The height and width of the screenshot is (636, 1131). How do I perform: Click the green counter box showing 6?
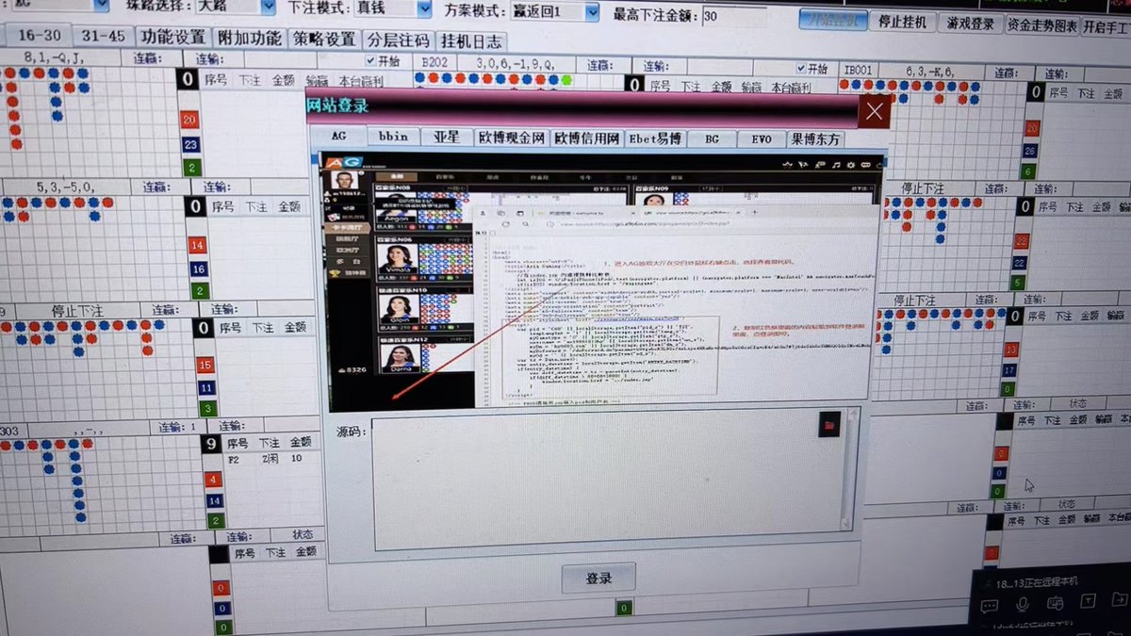(1028, 171)
